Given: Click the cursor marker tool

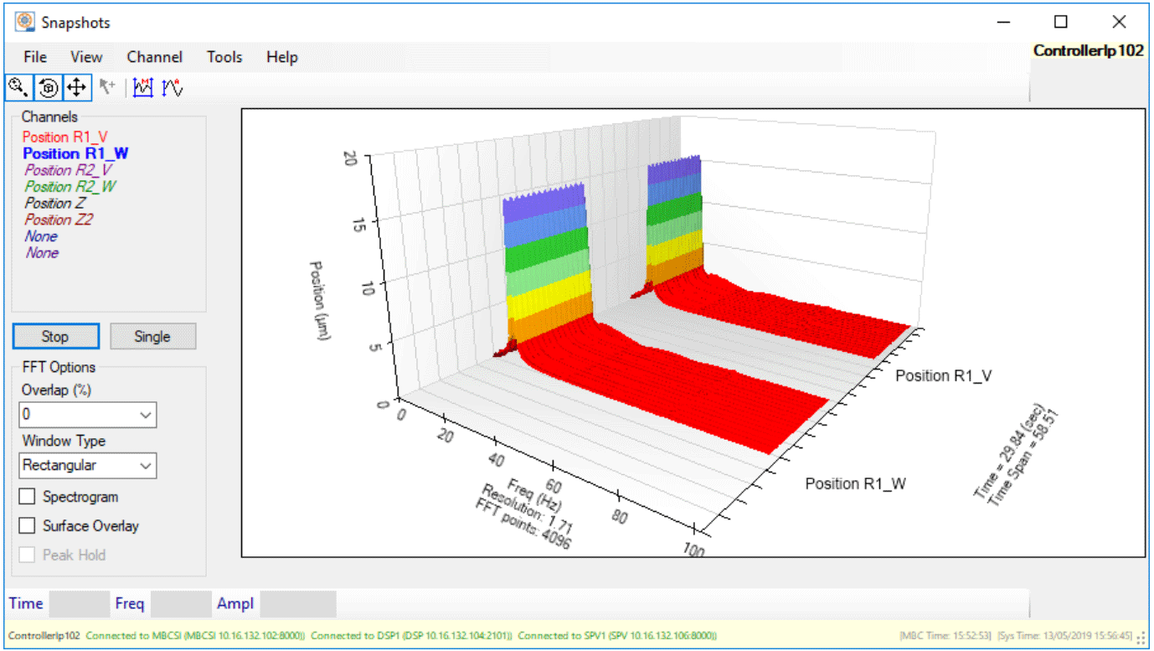Looking at the screenshot, I should click(107, 86).
